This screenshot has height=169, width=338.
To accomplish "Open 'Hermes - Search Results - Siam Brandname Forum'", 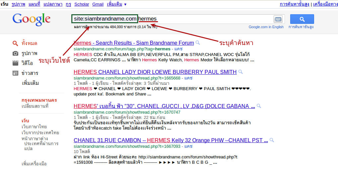I will point(134,43).
